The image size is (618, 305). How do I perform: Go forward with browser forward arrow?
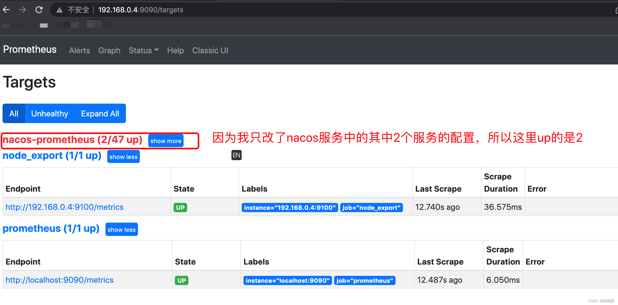23,10
